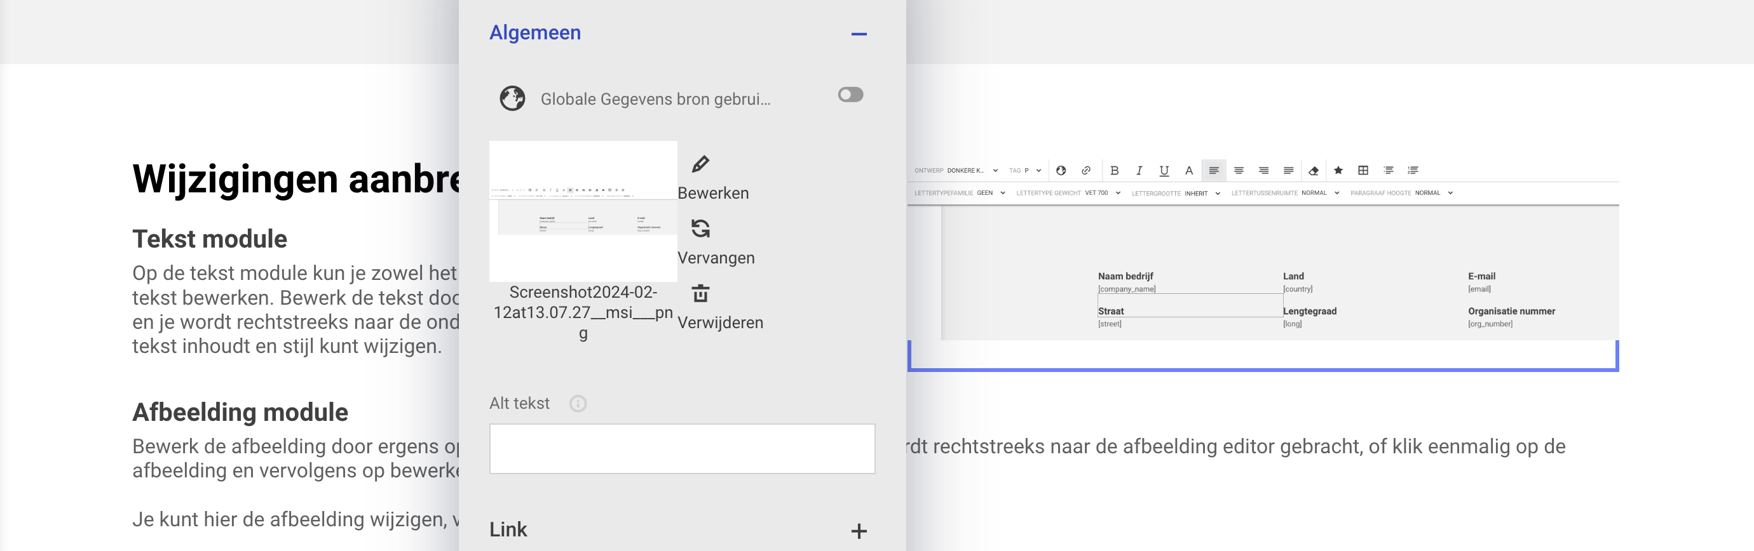
Task: Click the globe icon in the text toolbar
Action: [x=1061, y=171]
